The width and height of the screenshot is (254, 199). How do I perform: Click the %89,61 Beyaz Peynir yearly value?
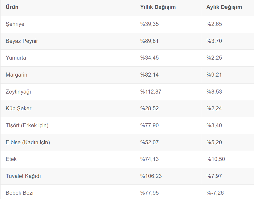click(149, 41)
